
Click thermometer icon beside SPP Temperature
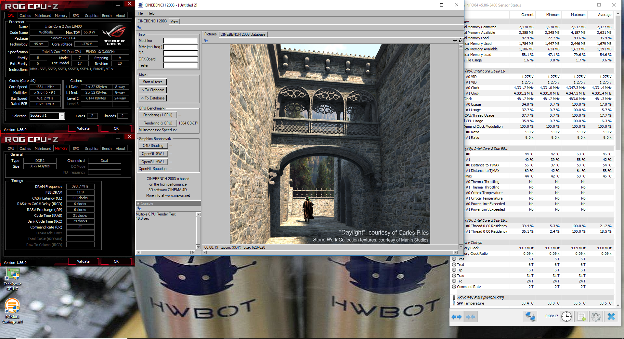tap(454, 303)
